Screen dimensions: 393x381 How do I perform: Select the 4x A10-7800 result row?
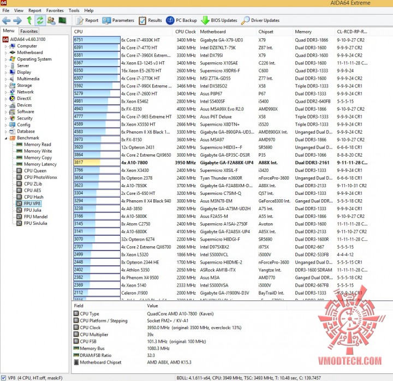(221, 163)
